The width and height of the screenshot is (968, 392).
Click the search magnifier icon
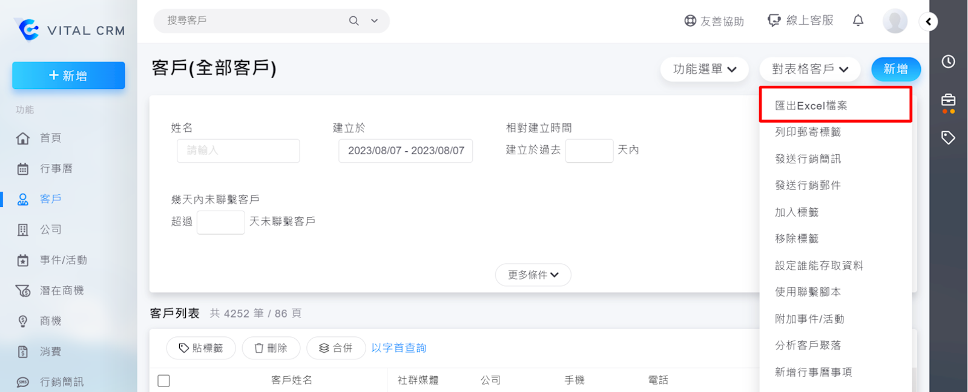[354, 21]
